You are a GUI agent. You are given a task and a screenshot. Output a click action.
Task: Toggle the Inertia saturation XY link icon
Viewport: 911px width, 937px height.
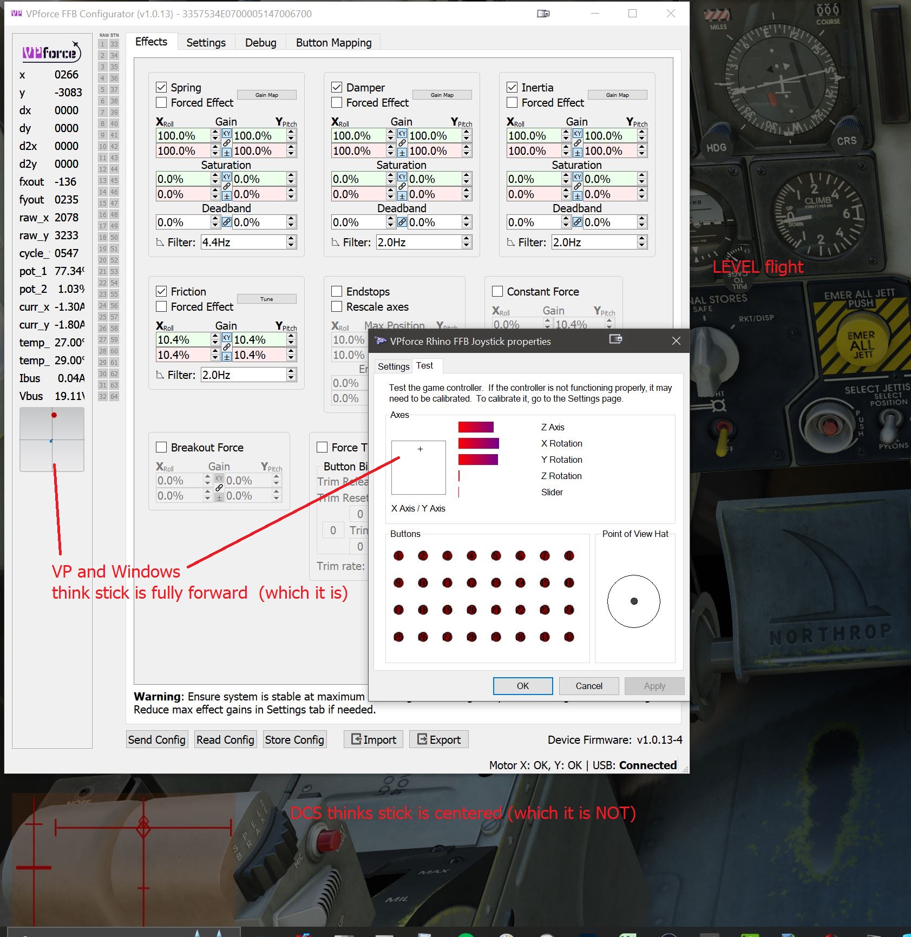click(x=578, y=176)
